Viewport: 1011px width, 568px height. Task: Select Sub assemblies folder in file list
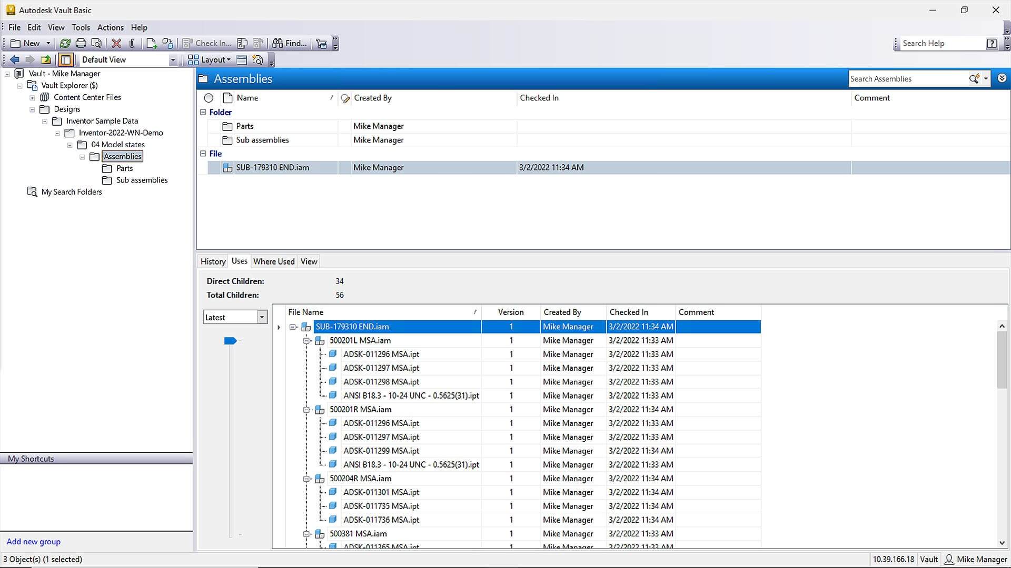coord(262,140)
